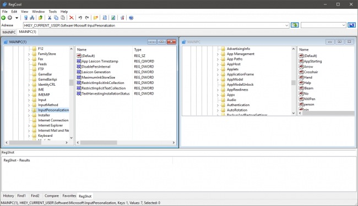
Task: Open the Find1 bottom tab
Action: pyautogui.click(x=21, y=196)
